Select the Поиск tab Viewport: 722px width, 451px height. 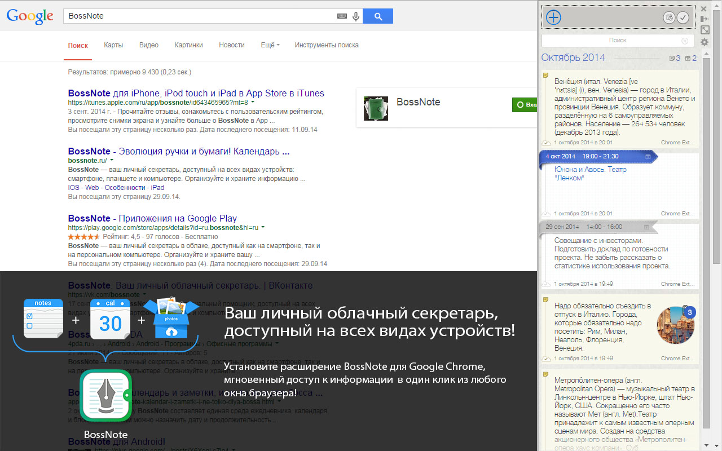point(78,45)
